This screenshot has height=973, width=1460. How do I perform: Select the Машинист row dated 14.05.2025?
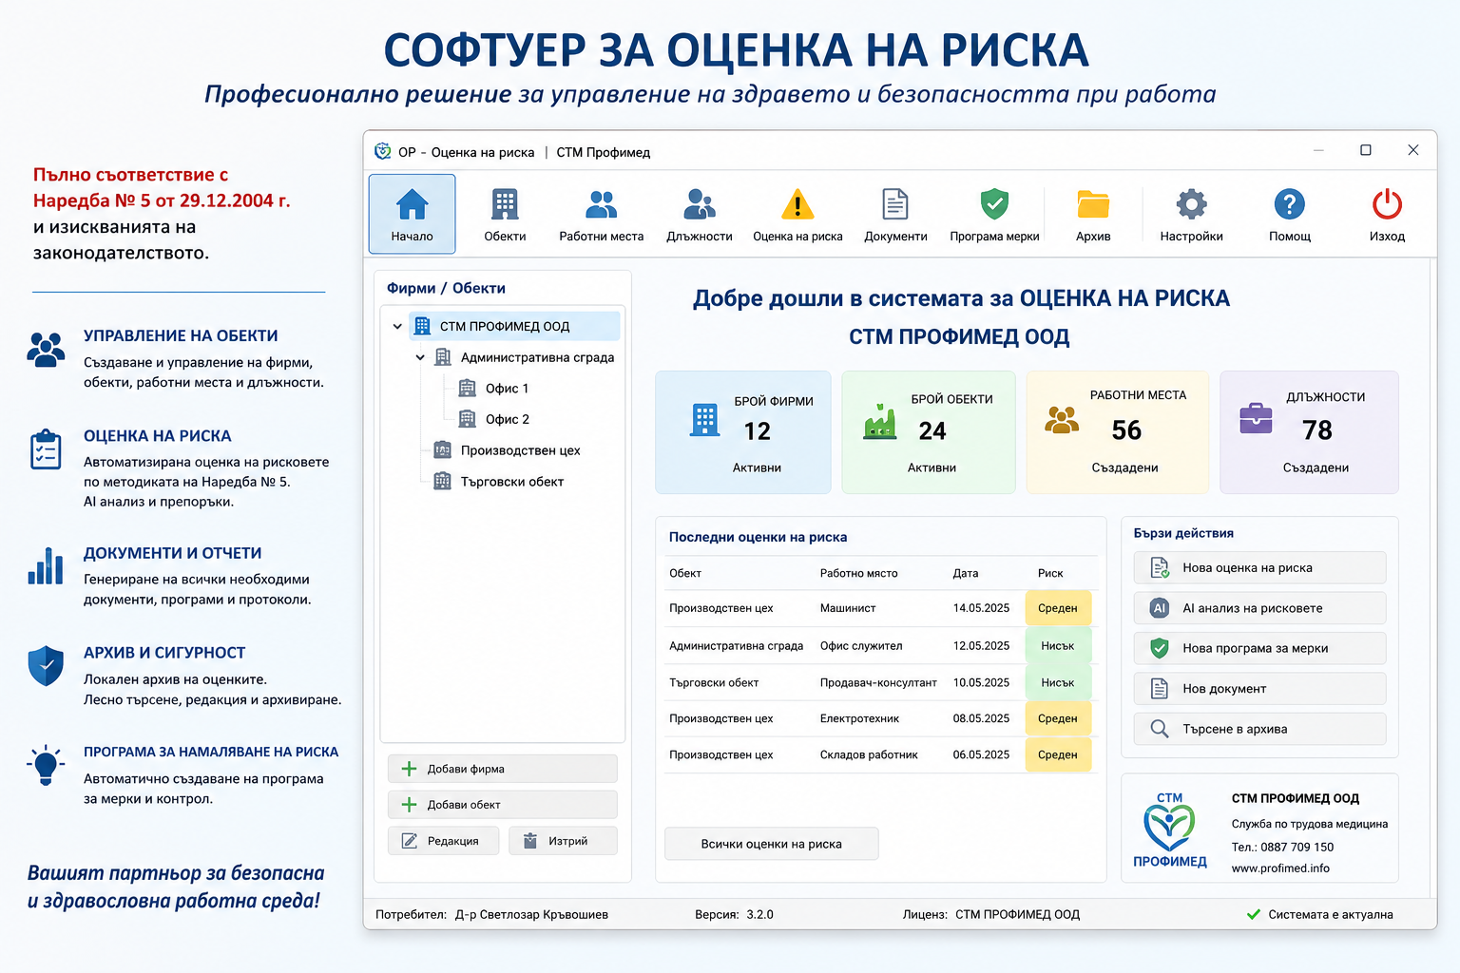point(880,608)
